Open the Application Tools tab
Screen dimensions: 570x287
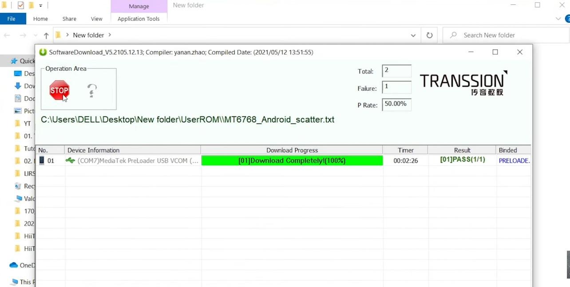pyautogui.click(x=139, y=19)
